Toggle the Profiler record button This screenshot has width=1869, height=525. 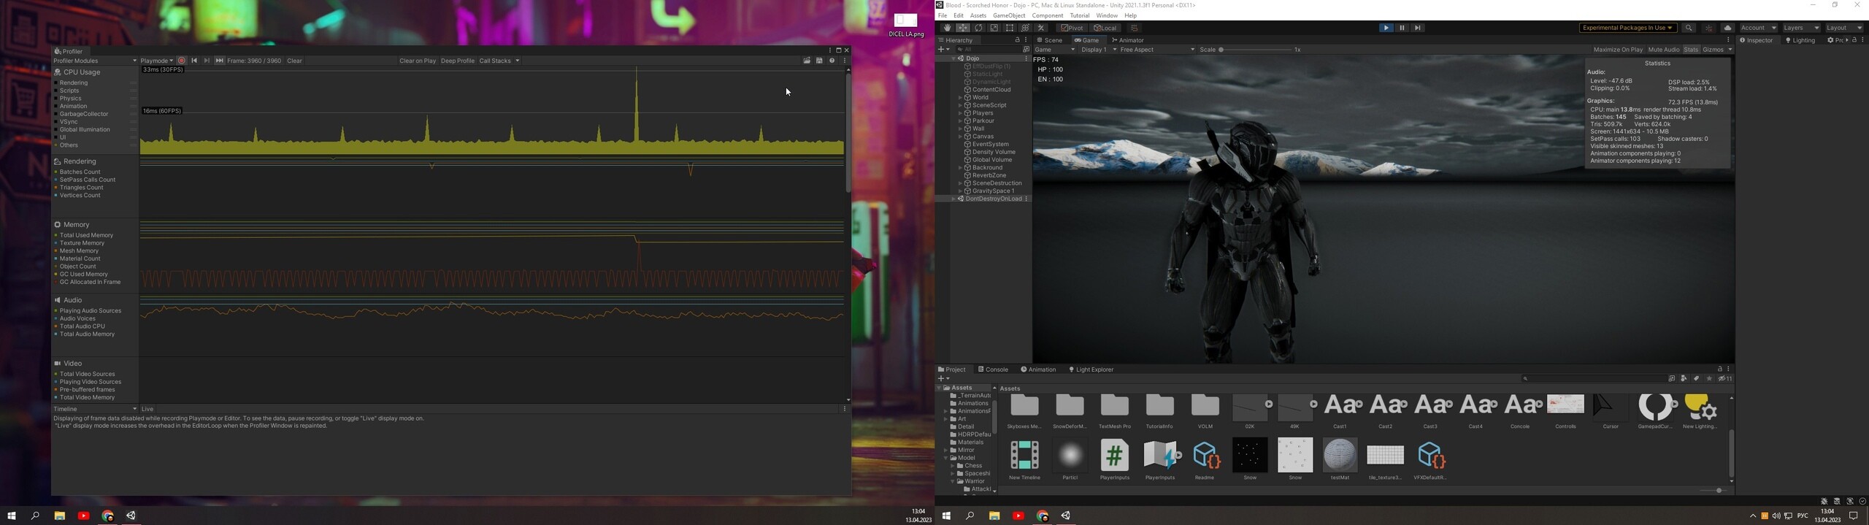182,61
